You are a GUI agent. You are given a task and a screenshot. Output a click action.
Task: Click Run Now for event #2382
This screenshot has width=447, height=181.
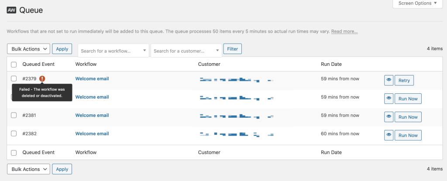coord(408,135)
